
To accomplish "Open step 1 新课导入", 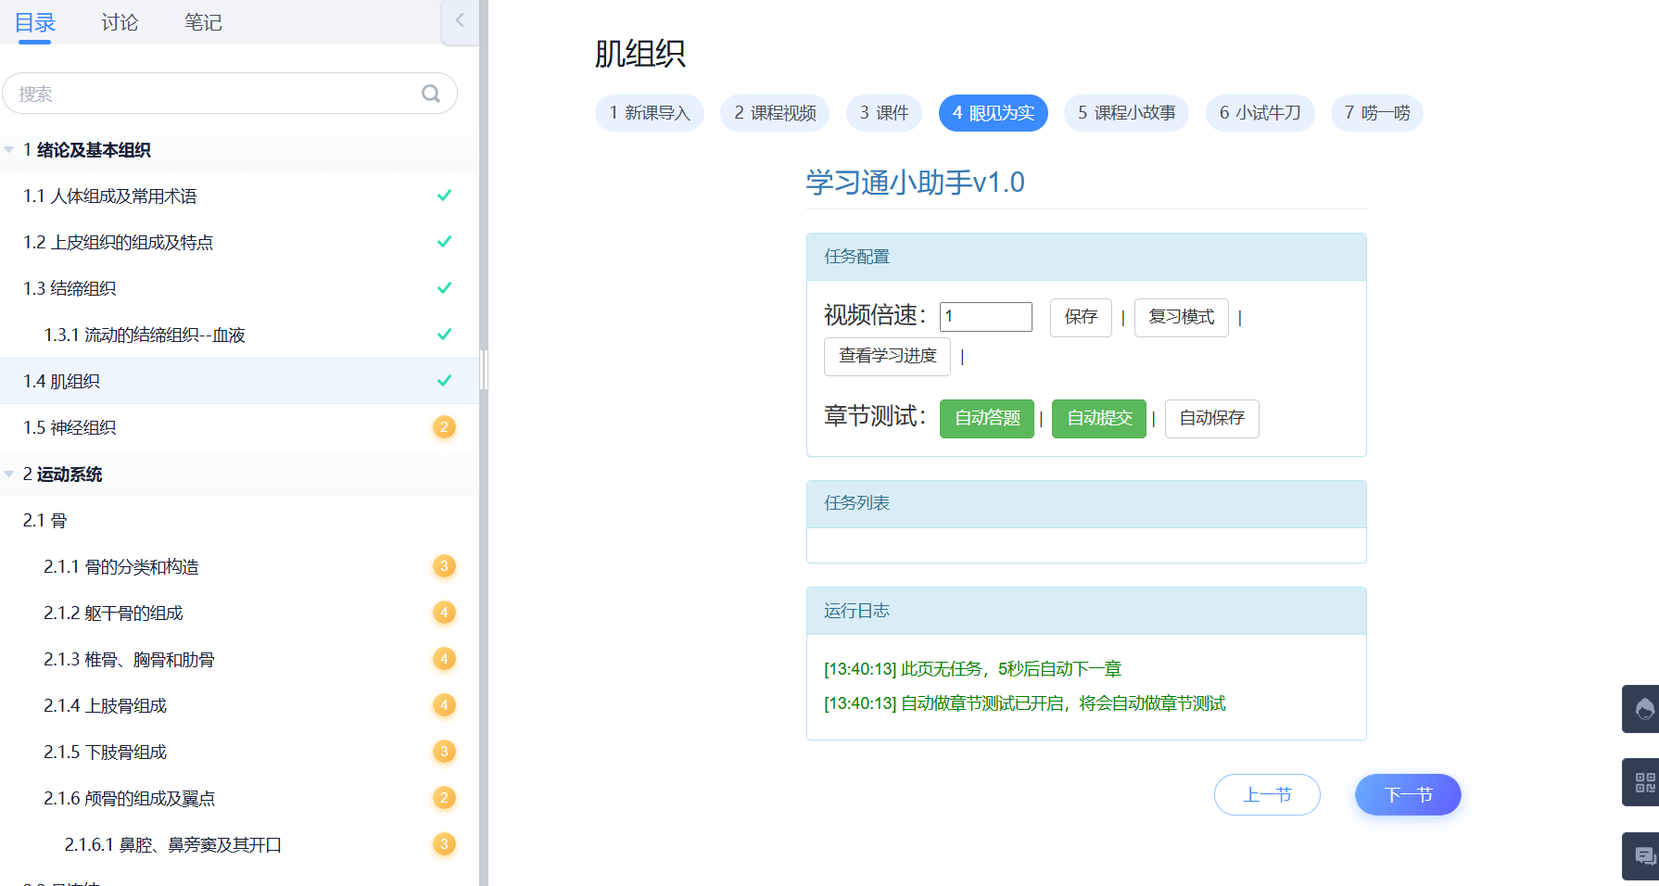I will coord(650,113).
